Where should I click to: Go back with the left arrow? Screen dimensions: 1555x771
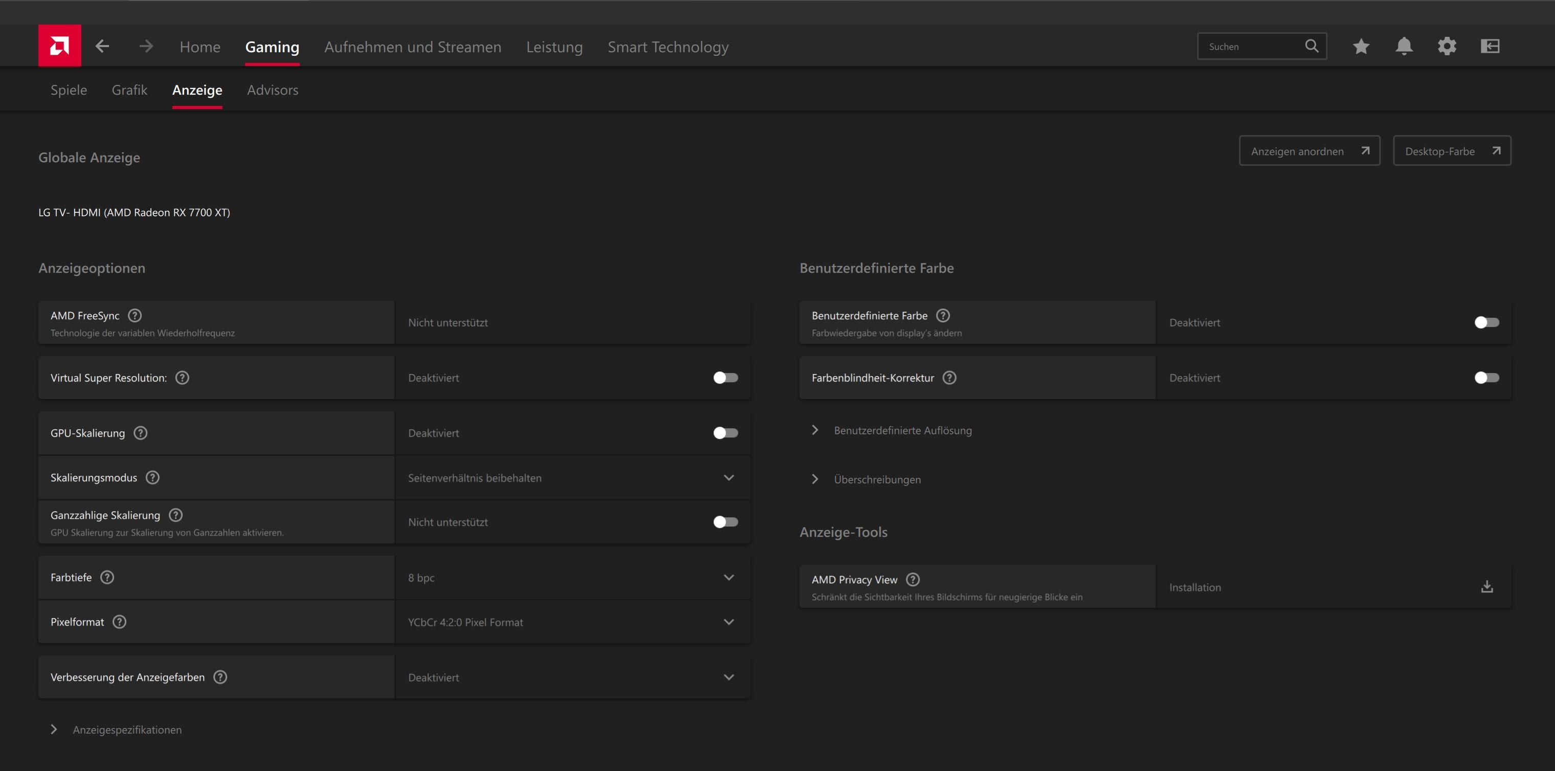(x=102, y=47)
